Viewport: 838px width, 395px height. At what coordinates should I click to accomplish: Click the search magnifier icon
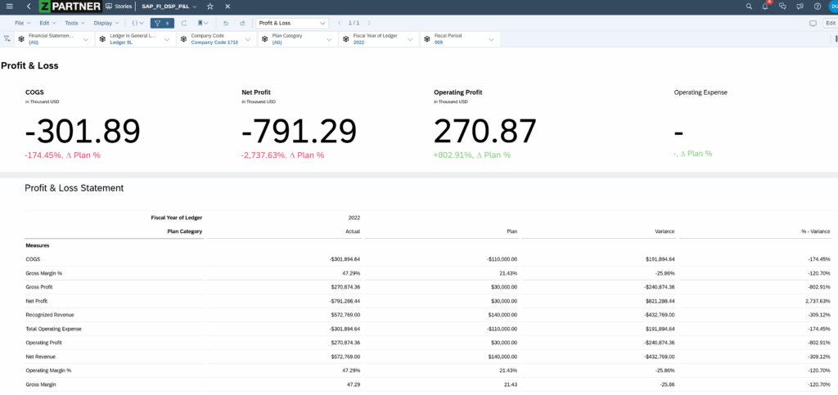tap(749, 7)
